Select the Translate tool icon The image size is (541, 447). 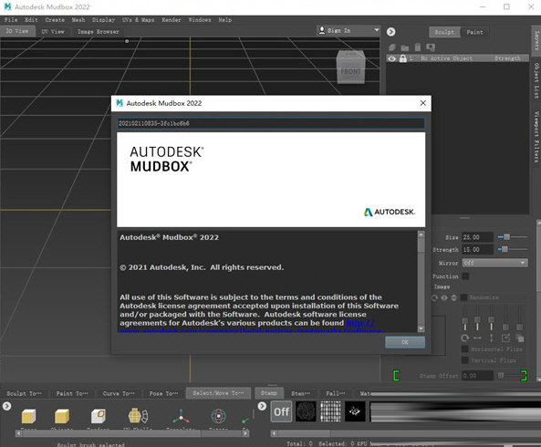pyautogui.click(x=181, y=416)
